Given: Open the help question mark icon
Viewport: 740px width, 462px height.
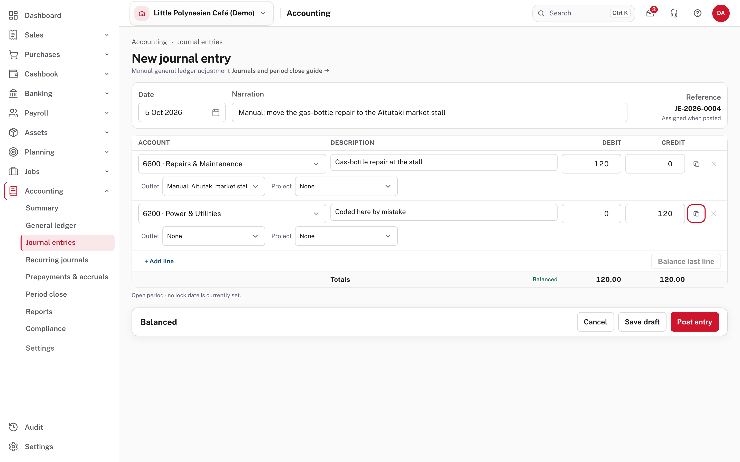Looking at the screenshot, I should click(x=697, y=13).
